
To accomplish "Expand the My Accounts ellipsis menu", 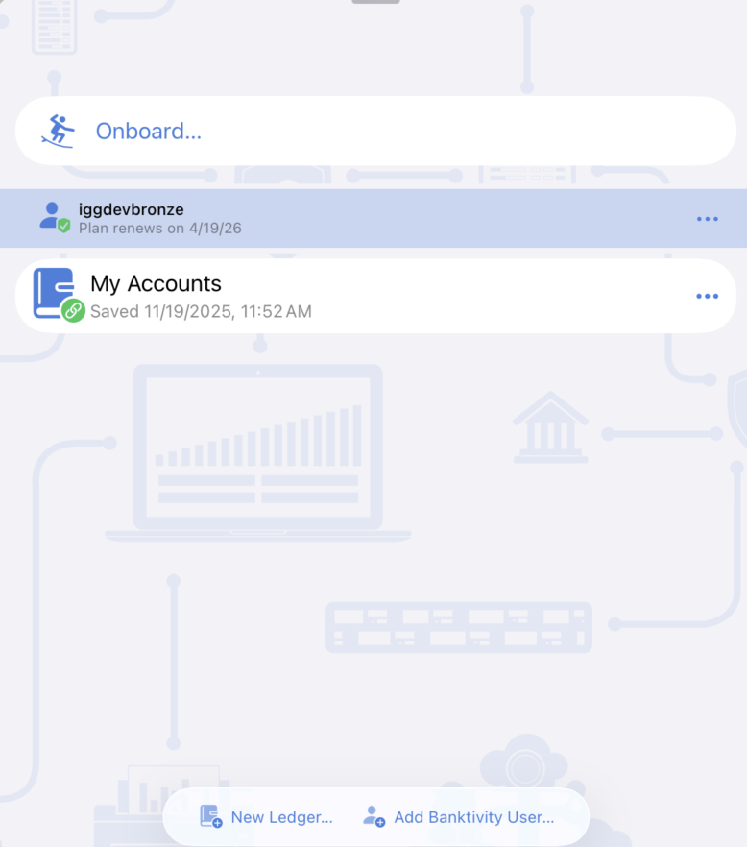I will click(x=707, y=296).
